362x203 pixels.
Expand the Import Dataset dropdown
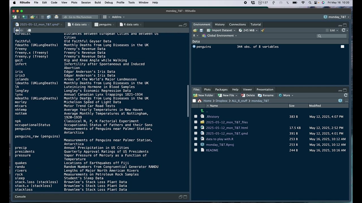221,30
